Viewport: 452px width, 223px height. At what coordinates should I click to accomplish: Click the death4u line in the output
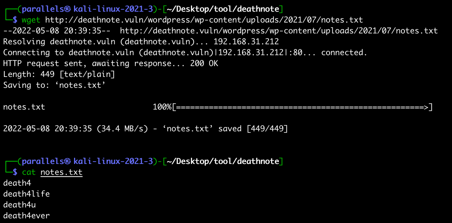pos(19,205)
